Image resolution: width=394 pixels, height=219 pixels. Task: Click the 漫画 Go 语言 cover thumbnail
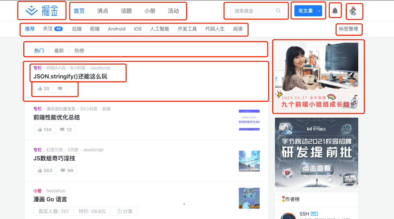(x=249, y=198)
